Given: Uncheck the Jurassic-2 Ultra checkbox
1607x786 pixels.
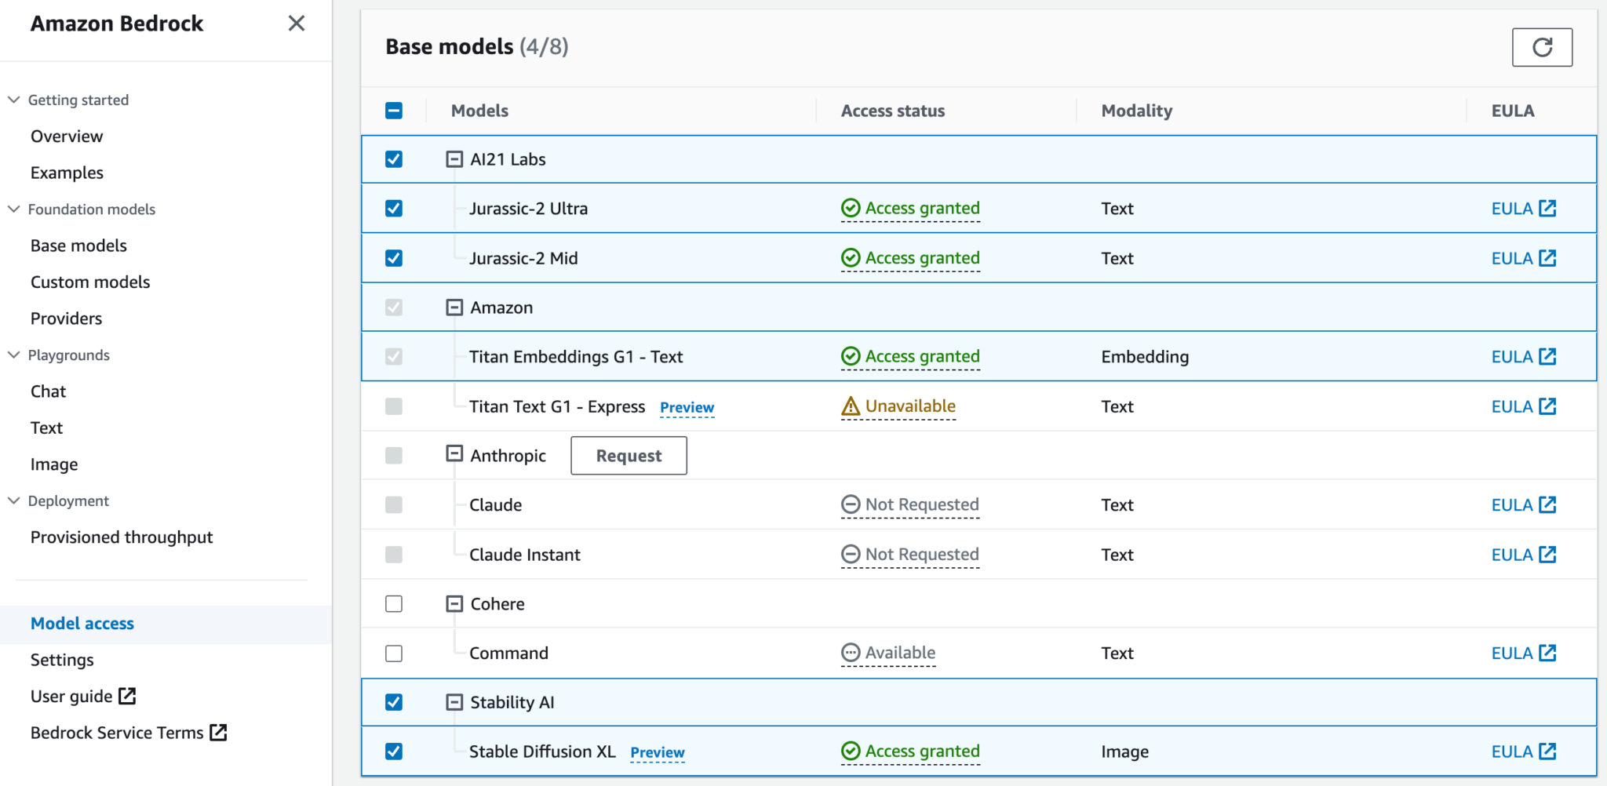Looking at the screenshot, I should click(x=394, y=209).
